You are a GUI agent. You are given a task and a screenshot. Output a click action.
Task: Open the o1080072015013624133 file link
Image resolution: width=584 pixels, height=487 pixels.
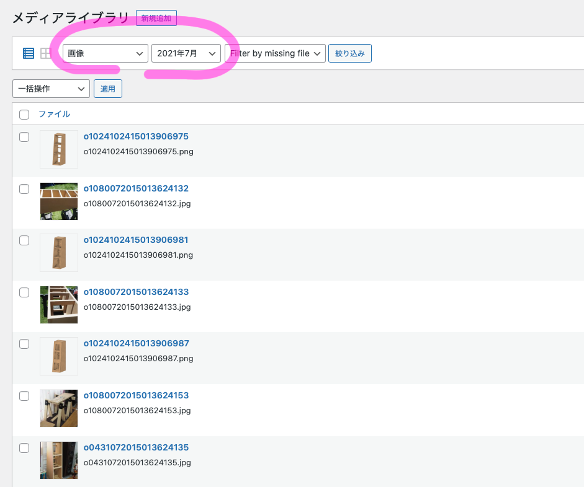(136, 292)
